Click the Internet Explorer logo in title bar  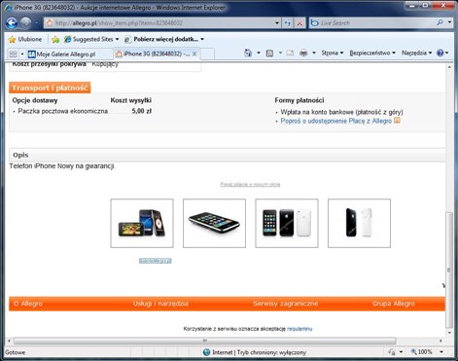click(x=8, y=7)
